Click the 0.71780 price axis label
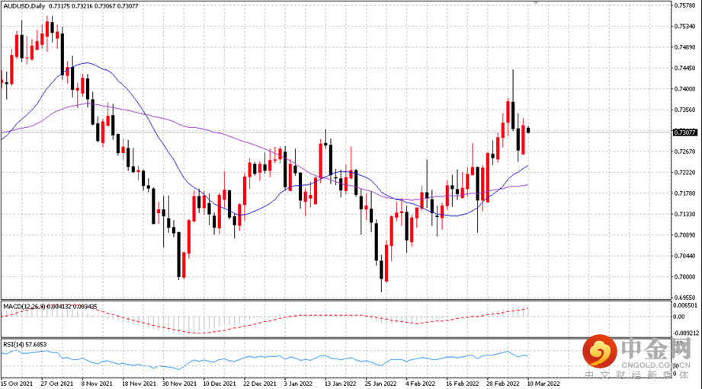This screenshot has height=389, width=702. pos(685,193)
